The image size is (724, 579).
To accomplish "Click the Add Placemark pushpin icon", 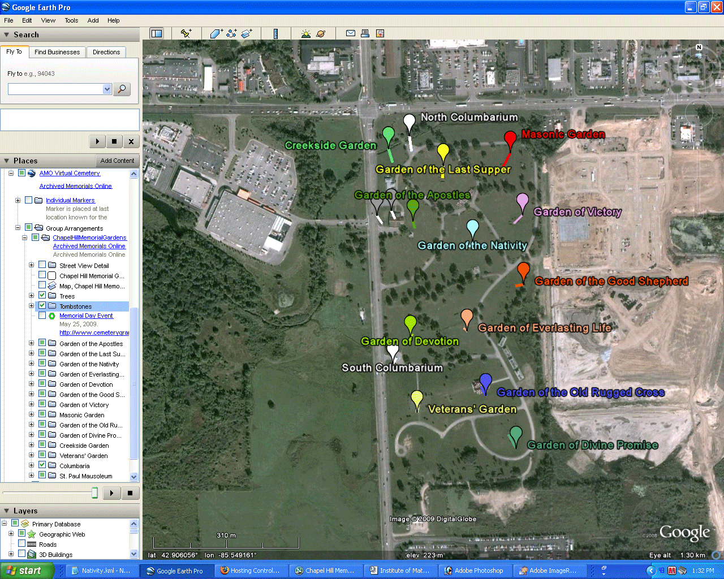I will point(186,34).
